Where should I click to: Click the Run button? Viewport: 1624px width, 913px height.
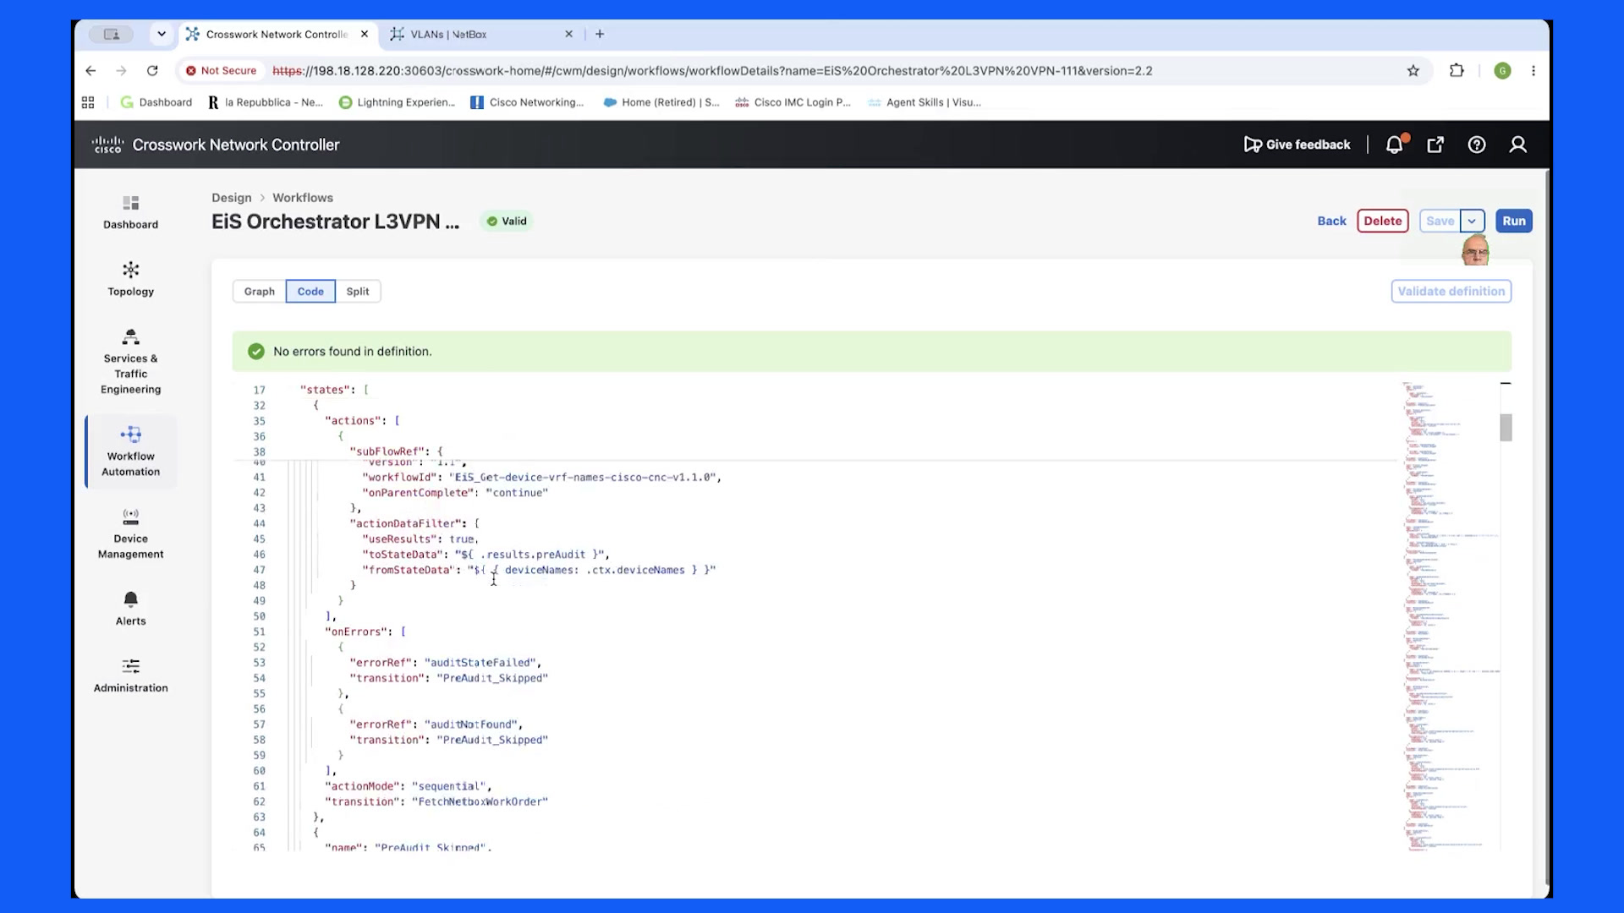pos(1514,221)
